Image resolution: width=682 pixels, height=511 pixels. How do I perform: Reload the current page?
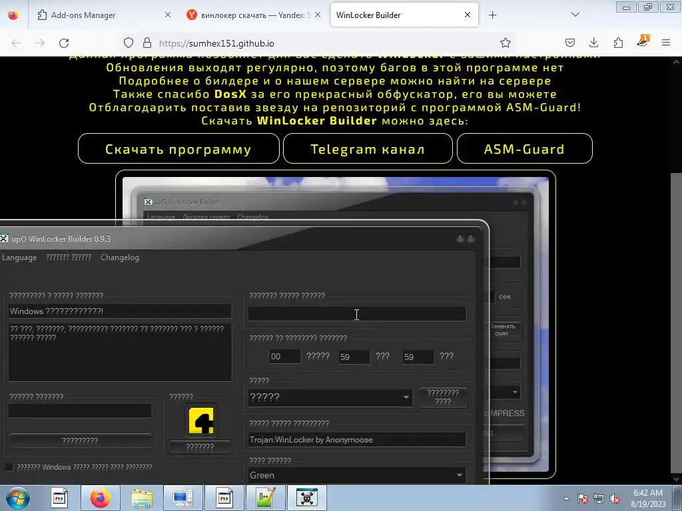pyautogui.click(x=64, y=43)
